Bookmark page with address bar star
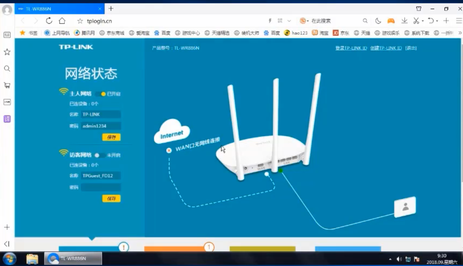Screen dimensions: 463x266 (x=80, y=21)
